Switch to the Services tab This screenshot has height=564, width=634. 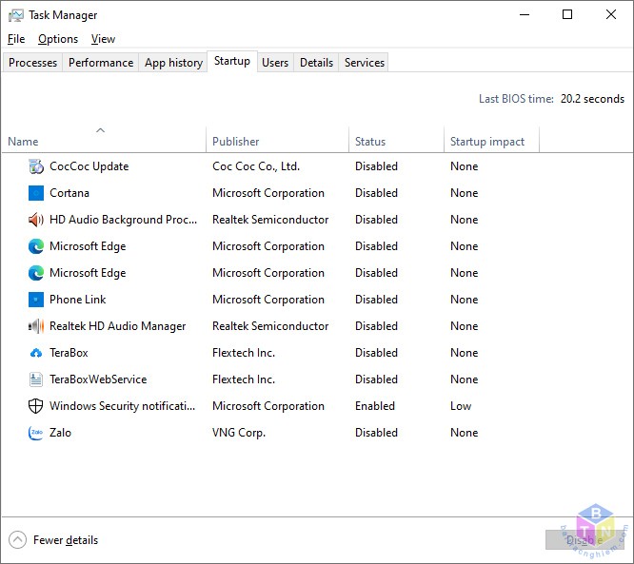click(364, 63)
